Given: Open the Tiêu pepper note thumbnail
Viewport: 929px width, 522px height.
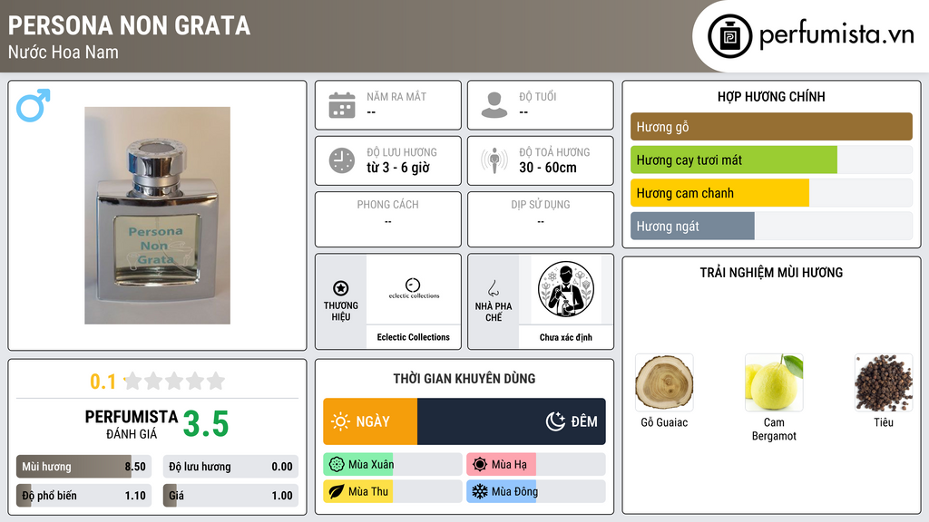Looking at the screenshot, I should click(884, 383).
